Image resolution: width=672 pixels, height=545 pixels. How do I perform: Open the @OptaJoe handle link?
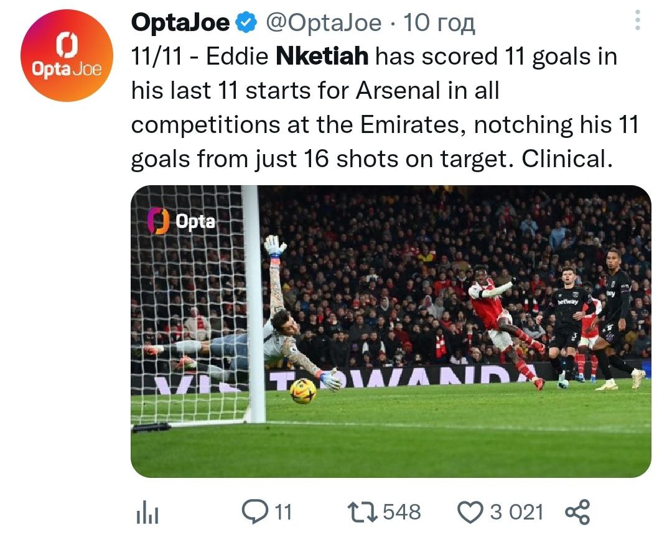[x=324, y=23]
